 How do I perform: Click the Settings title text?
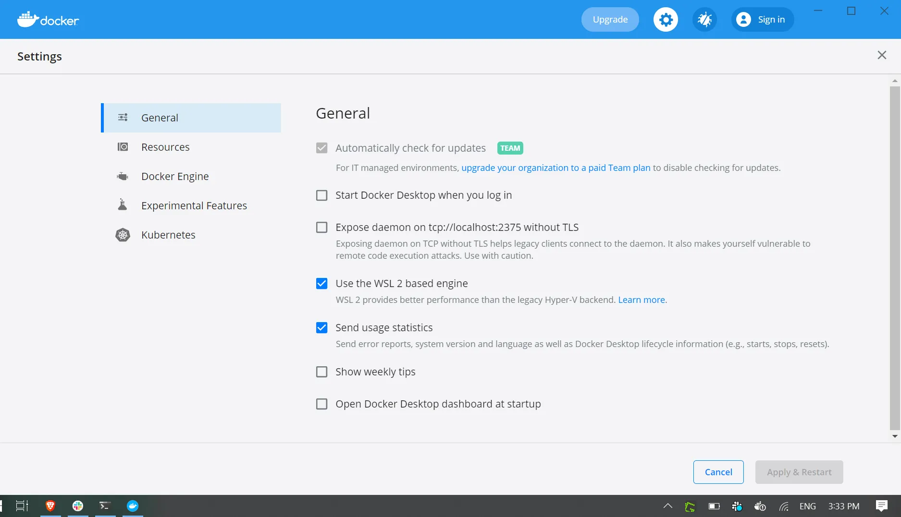39,57
